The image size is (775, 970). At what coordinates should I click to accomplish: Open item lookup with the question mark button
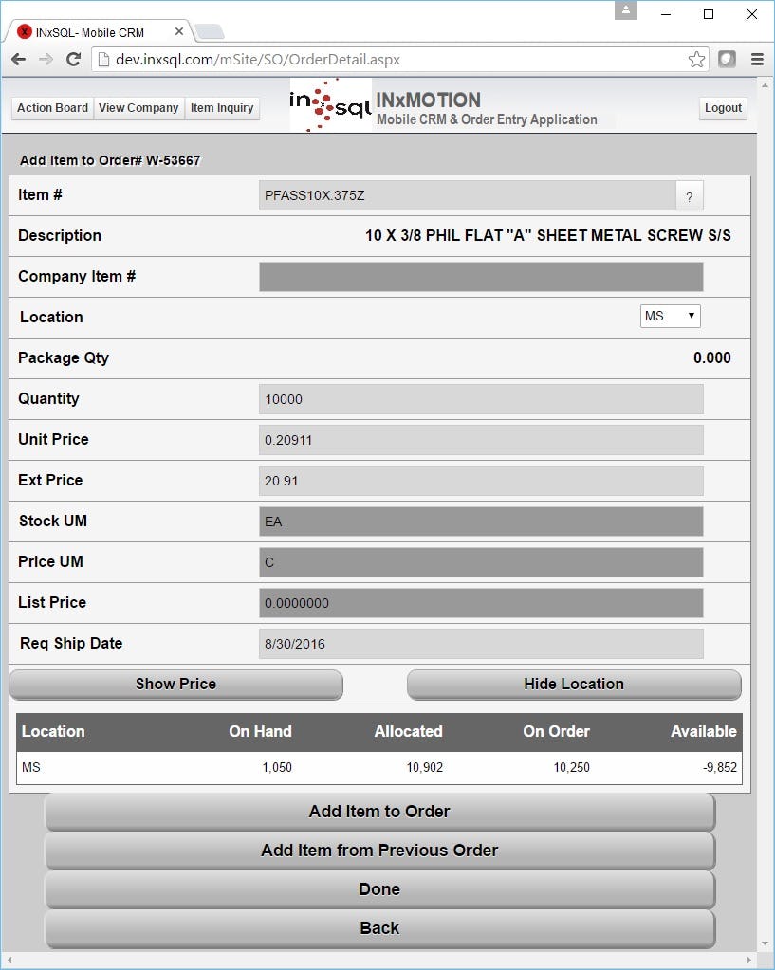click(x=689, y=195)
